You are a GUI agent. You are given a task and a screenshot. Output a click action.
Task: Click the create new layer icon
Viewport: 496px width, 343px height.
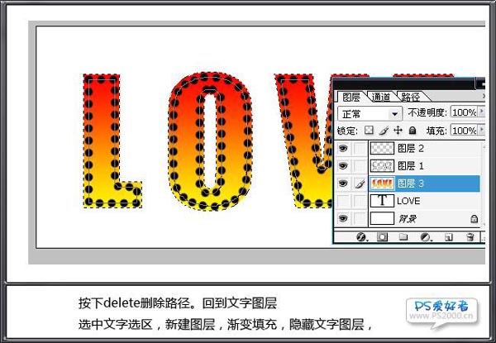(x=448, y=236)
